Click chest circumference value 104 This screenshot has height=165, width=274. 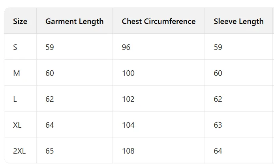coord(128,125)
